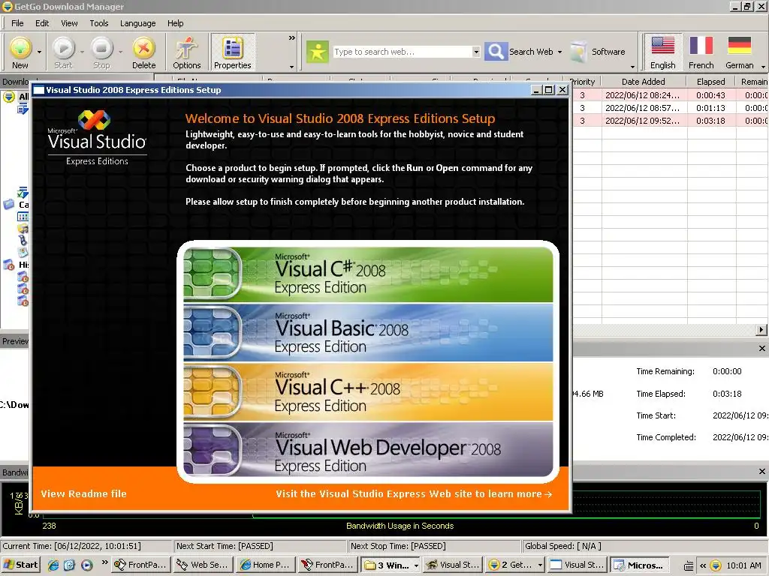The height and width of the screenshot is (576, 769).
Task: Close the Bandwidth panel
Action: click(x=761, y=471)
